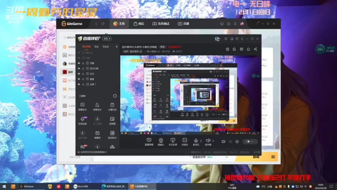Toggle the lock on the 星星 layer
The width and height of the screenshot is (337, 190).
(83, 79)
